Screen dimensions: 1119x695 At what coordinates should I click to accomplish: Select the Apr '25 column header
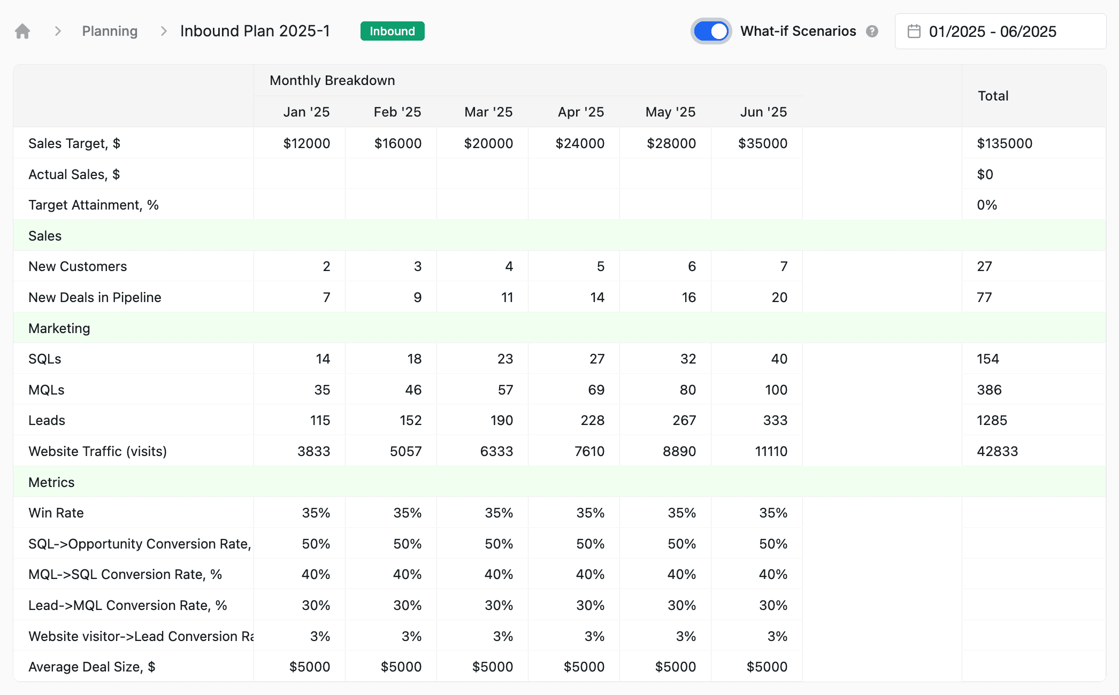point(581,112)
